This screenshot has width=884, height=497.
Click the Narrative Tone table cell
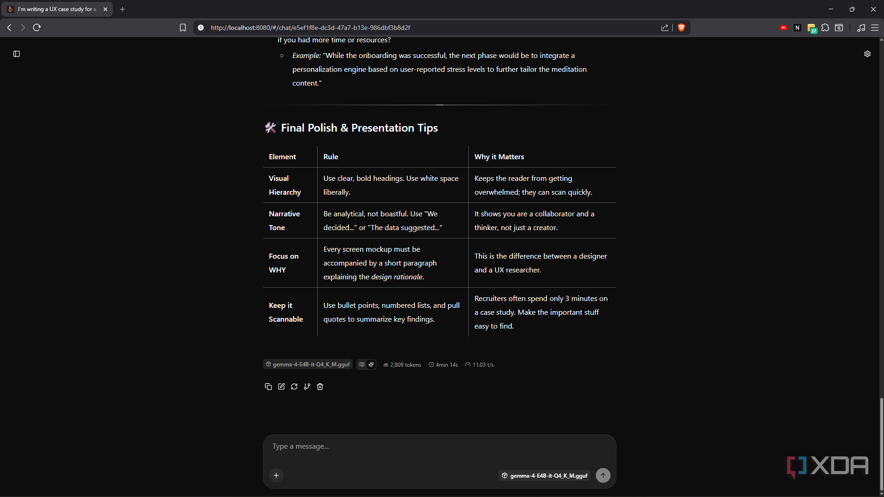(x=290, y=220)
